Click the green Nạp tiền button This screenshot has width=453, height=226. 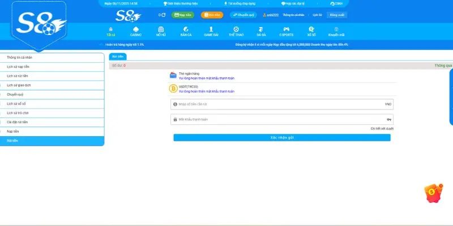(182, 15)
